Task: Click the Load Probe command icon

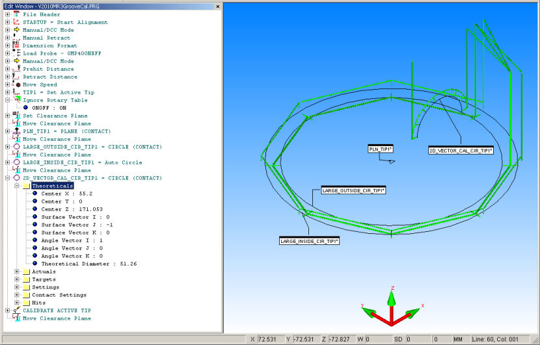Action: pos(16,53)
